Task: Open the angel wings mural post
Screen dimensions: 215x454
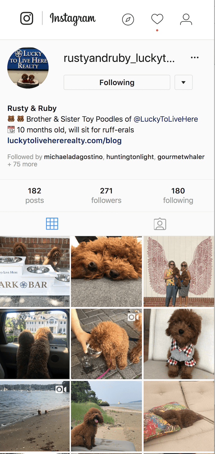Action: click(179, 272)
